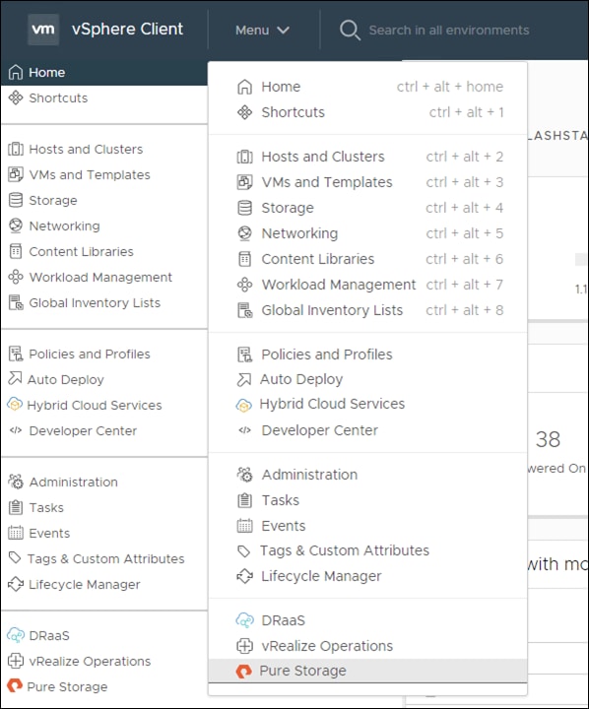Click Pure Storage text in dropdown menu
Image resolution: width=589 pixels, height=709 pixels.
click(302, 671)
